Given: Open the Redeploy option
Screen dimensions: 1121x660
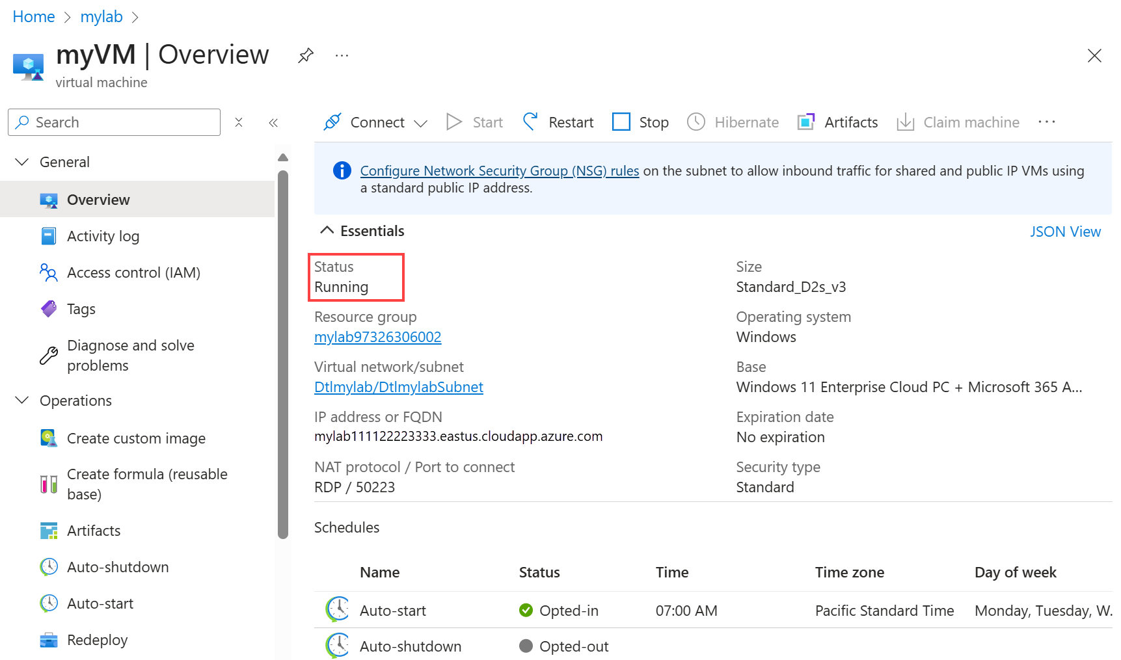Looking at the screenshot, I should pyautogui.click(x=97, y=640).
